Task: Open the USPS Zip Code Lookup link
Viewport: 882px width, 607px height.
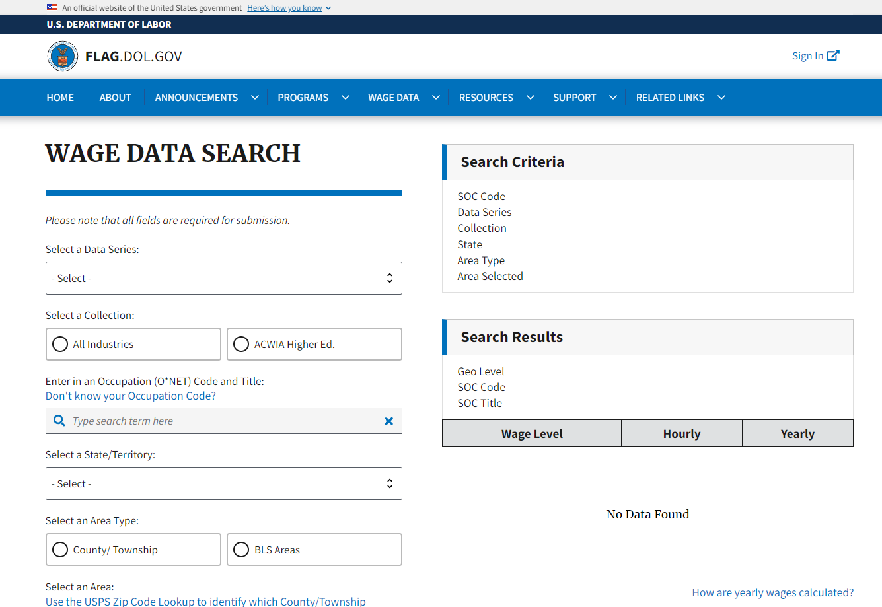Action: (205, 602)
